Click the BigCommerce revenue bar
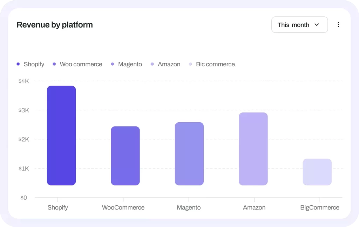This screenshot has width=359, height=227. (317, 172)
